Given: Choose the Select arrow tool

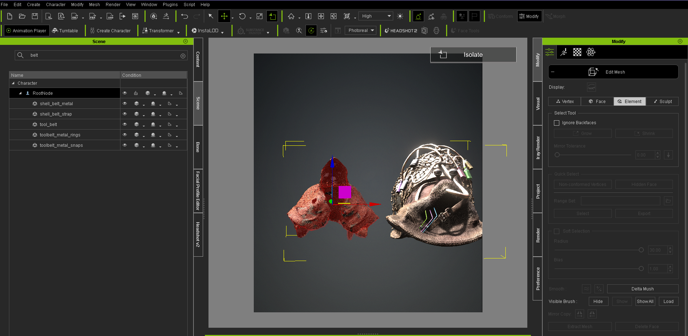Looking at the screenshot, I should coord(211,16).
